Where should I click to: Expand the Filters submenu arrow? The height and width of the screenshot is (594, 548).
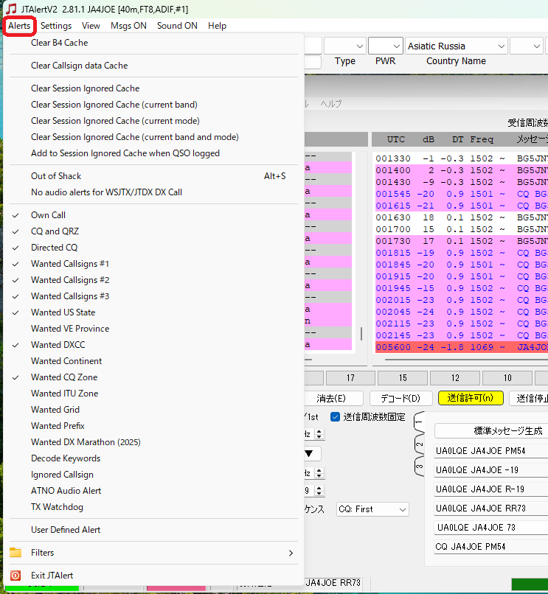[291, 553]
